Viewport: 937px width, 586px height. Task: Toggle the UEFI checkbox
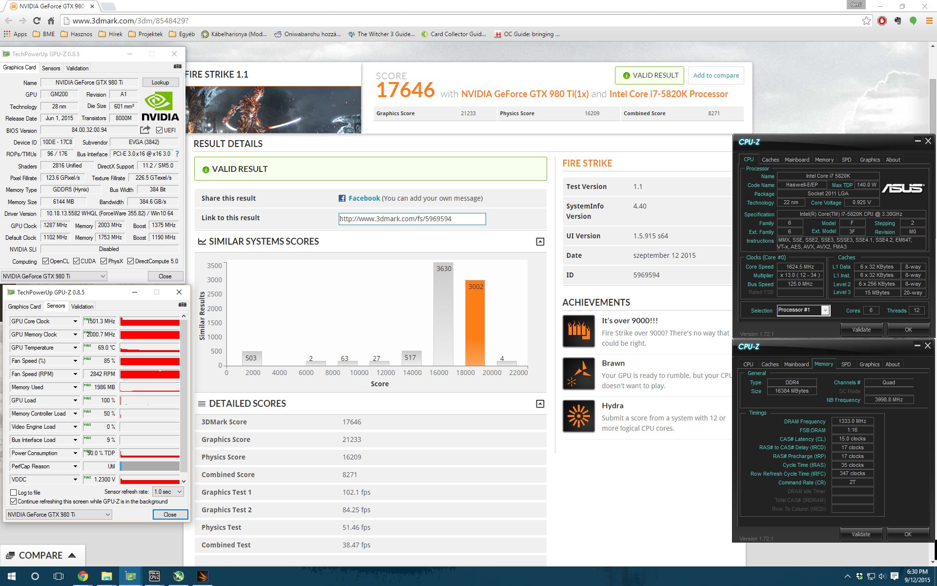pos(159,130)
